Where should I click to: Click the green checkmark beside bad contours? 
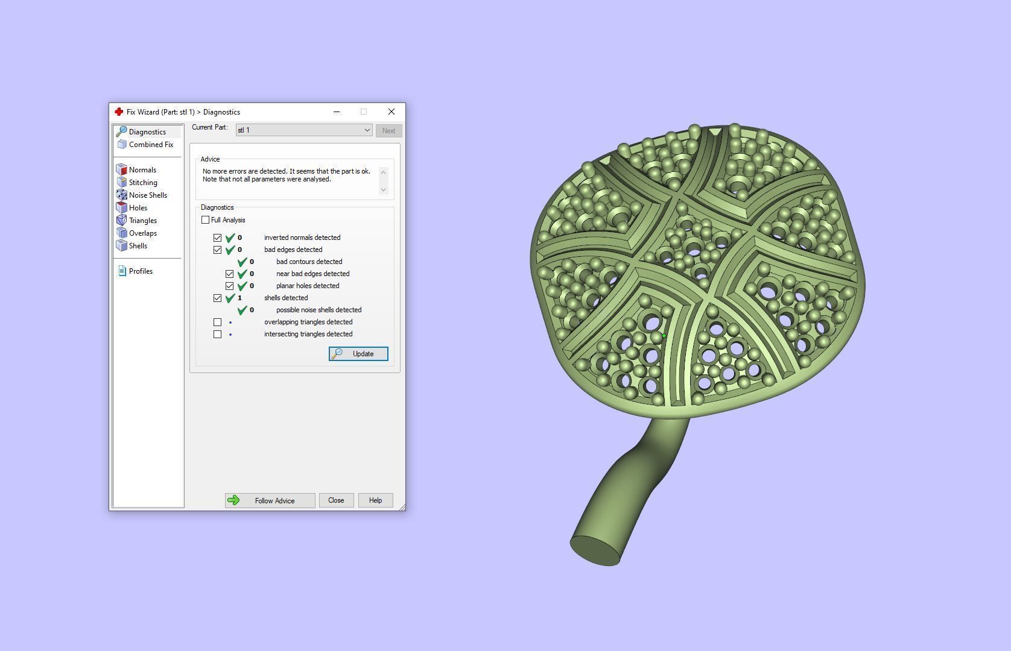tap(242, 262)
